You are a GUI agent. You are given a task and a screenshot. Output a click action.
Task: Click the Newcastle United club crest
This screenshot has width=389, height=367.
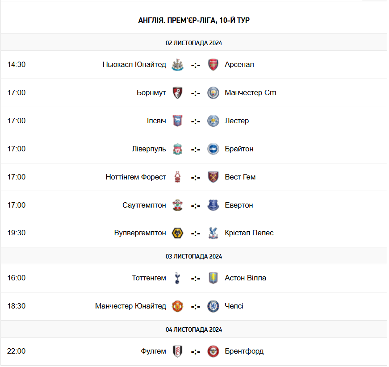coord(178,65)
